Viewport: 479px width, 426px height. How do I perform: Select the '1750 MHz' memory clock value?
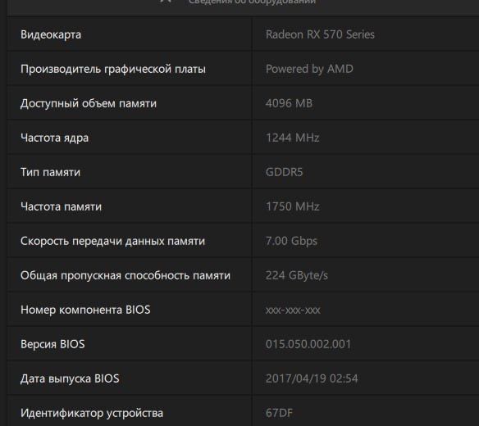coord(292,207)
